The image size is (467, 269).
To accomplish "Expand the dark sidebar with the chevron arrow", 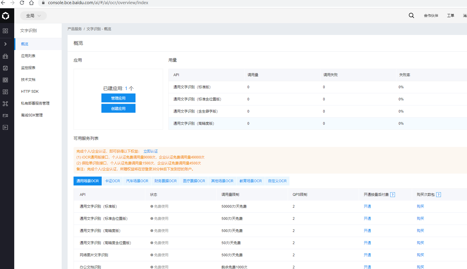I will (5, 44).
